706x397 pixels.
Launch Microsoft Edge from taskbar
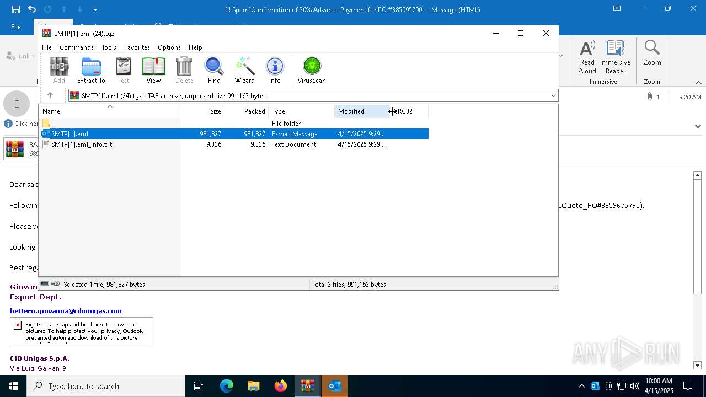tap(227, 386)
